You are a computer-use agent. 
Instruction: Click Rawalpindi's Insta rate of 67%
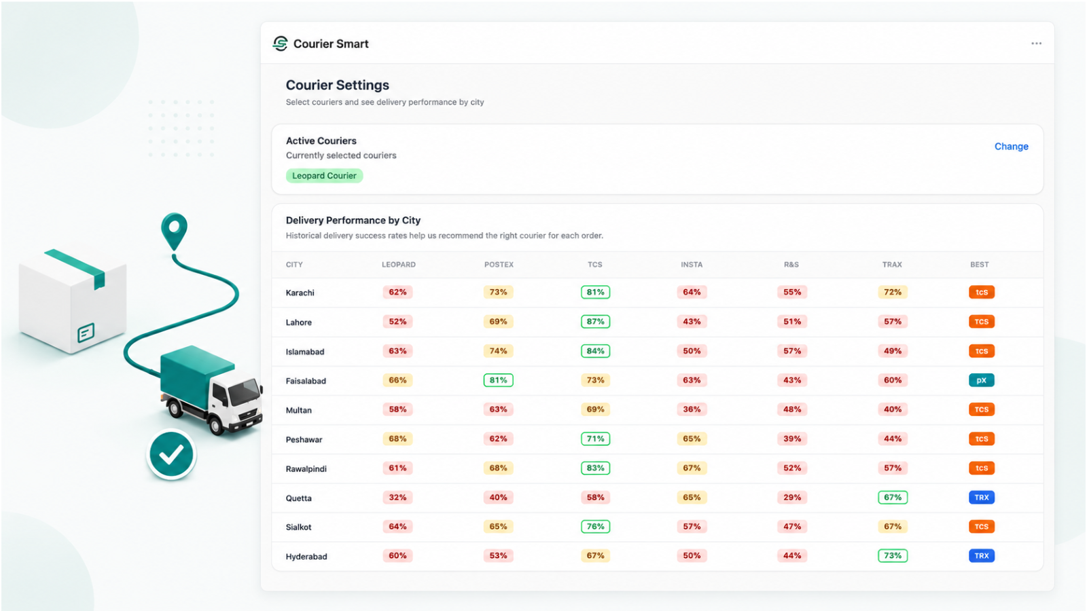point(692,468)
